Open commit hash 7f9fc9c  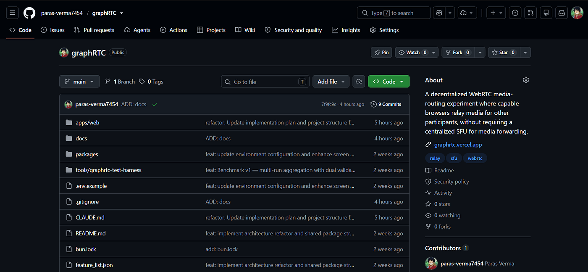(329, 104)
